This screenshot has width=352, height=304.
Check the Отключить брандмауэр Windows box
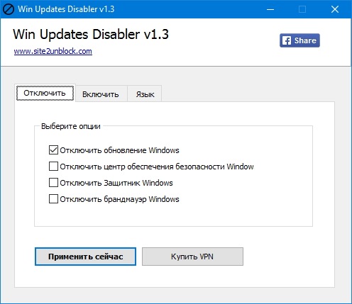click(x=53, y=199)
